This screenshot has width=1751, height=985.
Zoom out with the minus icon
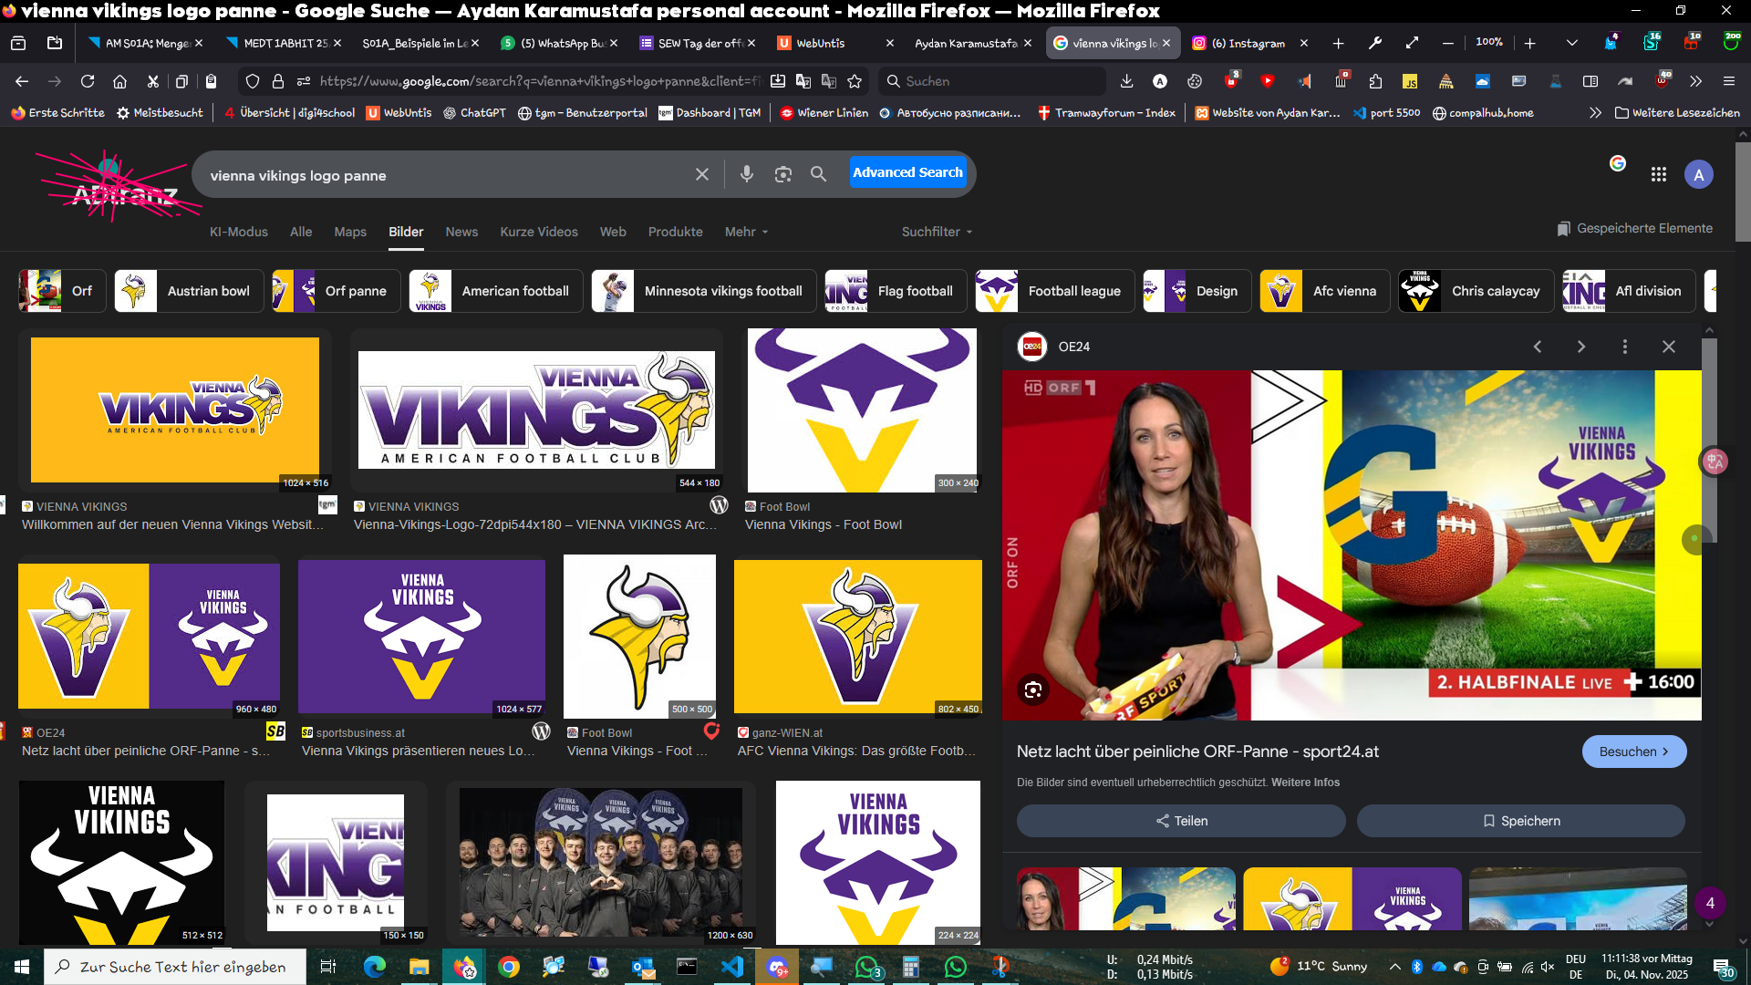[1448, 43]
